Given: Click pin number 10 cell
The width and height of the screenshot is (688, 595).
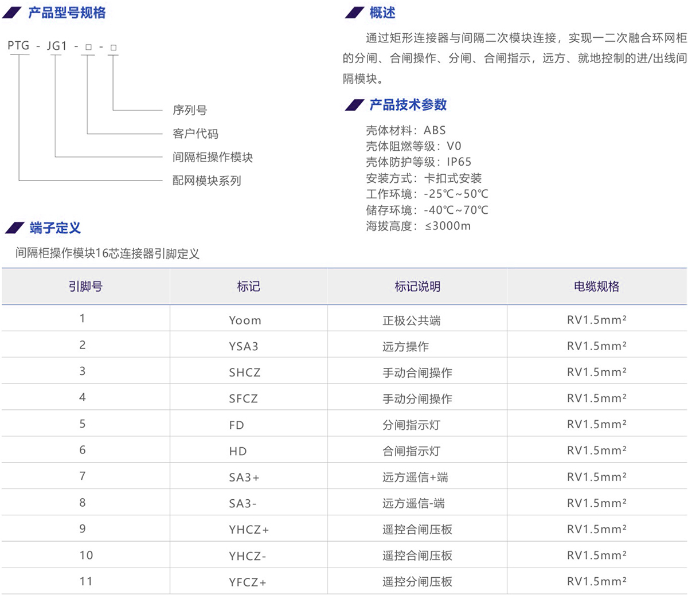Looking at the screenshot, I should [86, 555].
